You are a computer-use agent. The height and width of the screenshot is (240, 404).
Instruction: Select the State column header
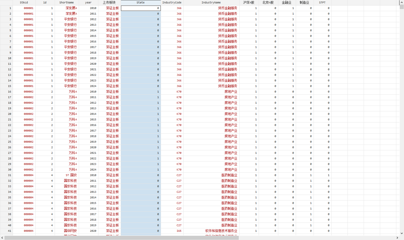click(141, 3)
